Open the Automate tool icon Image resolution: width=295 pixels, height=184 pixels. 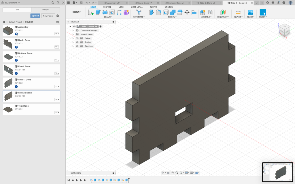(139, 12)
